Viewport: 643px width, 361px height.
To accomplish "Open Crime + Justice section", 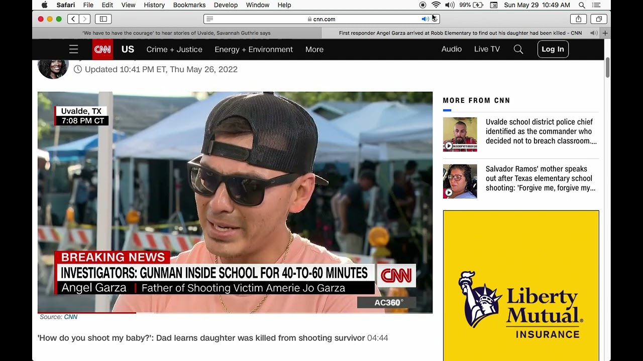I will click(x=174, y=49).
